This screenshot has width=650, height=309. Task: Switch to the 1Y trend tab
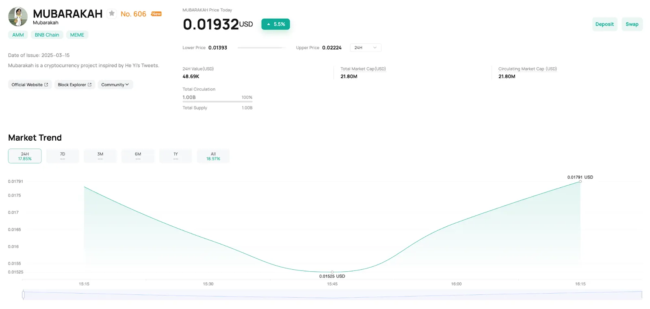click(175, 156)
